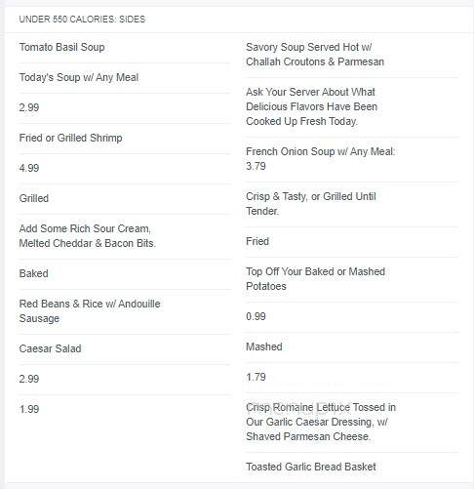This screenshot has width=474, height=489.
Task: Select the Caesar Salad entry
Action: pyautogui.click(x=50, y=348)
